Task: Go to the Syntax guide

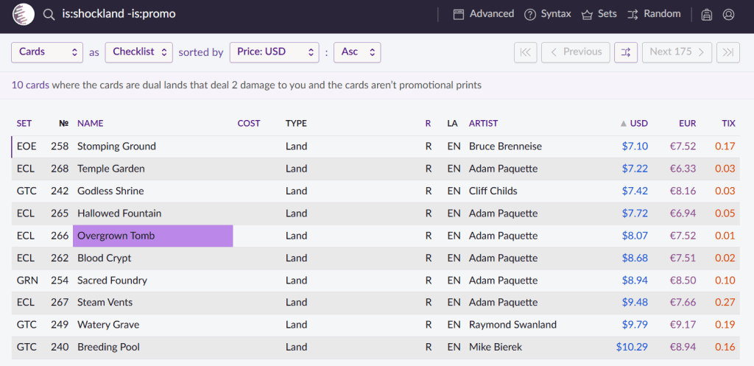Action: pos(548,14)
